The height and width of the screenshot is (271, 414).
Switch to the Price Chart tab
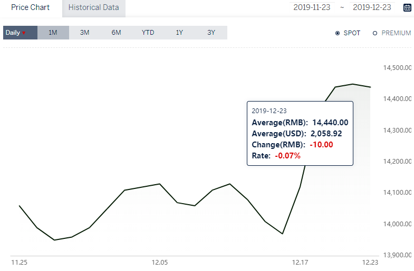pos(31,7)
